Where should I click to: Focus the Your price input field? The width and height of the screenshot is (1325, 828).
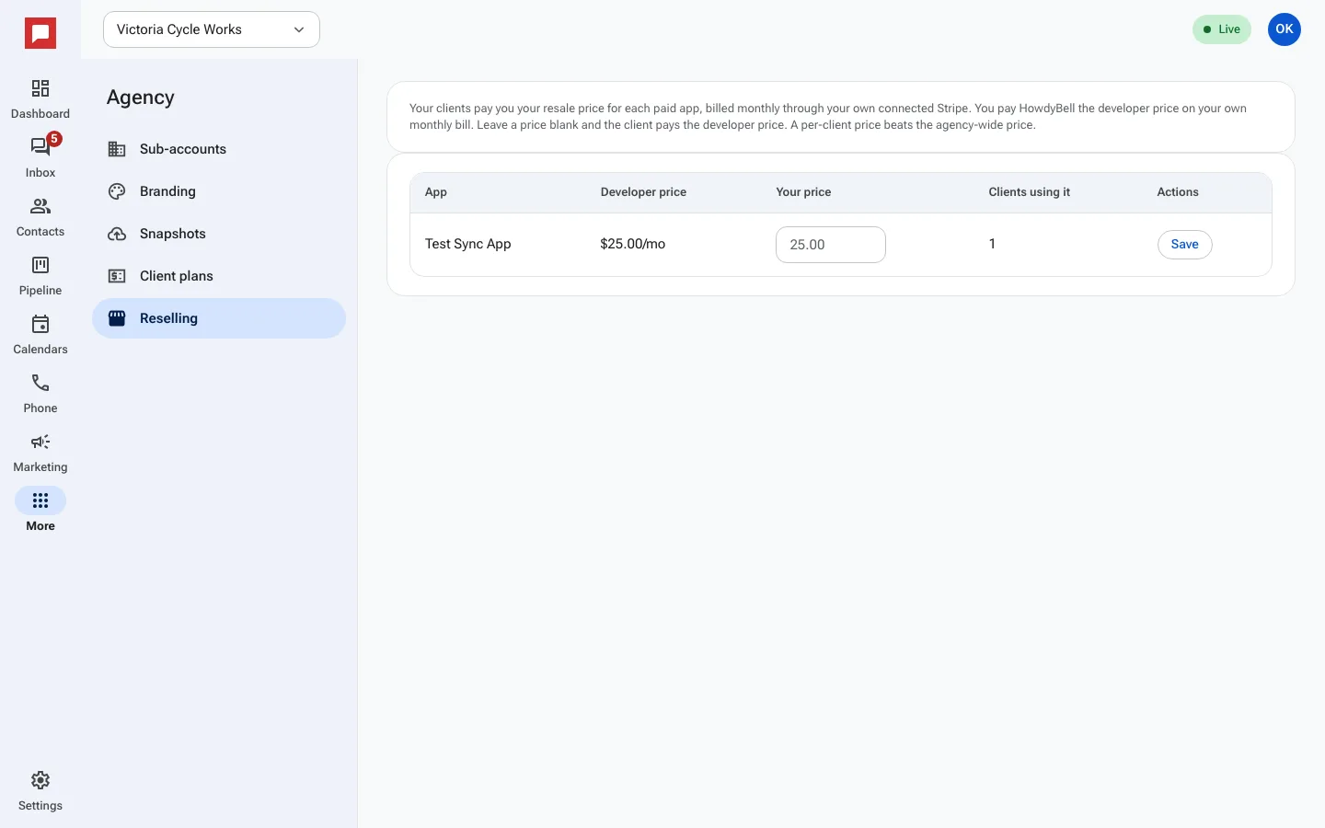[x=831, y=245]
